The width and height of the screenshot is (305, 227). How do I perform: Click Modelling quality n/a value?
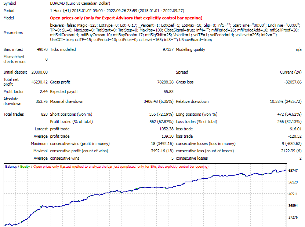point(298,49)
